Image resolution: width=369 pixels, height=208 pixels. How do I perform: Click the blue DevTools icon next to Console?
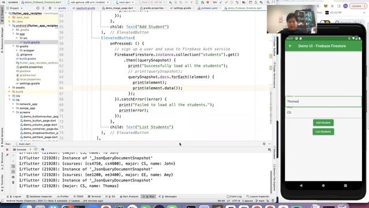click(x=43, y=150)
